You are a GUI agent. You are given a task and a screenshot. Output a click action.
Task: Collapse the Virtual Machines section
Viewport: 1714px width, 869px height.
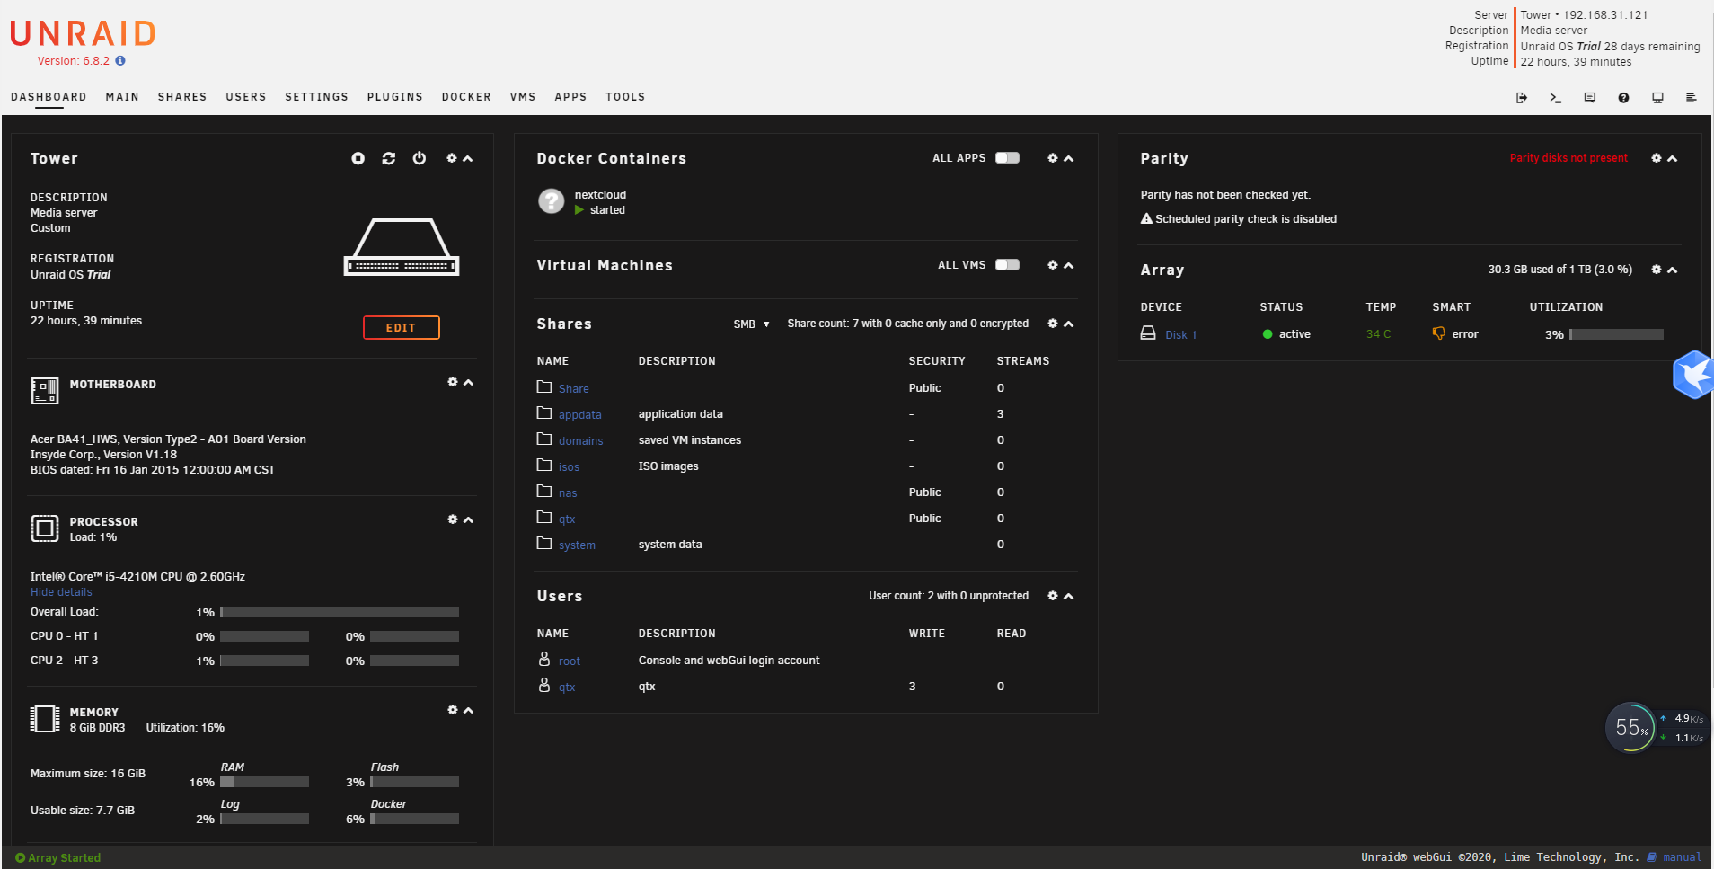tap(1069, 265)
